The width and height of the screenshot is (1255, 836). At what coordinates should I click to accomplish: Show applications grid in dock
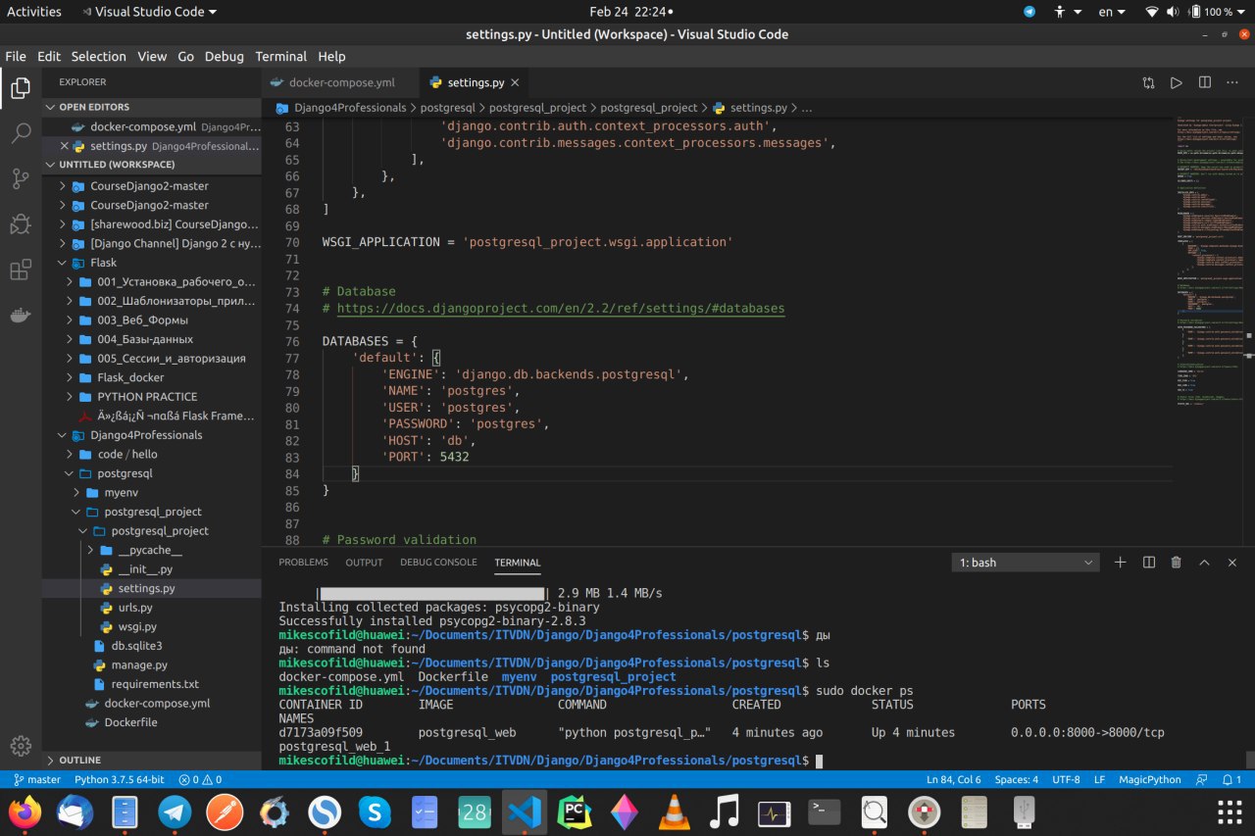pos(1229,811)
